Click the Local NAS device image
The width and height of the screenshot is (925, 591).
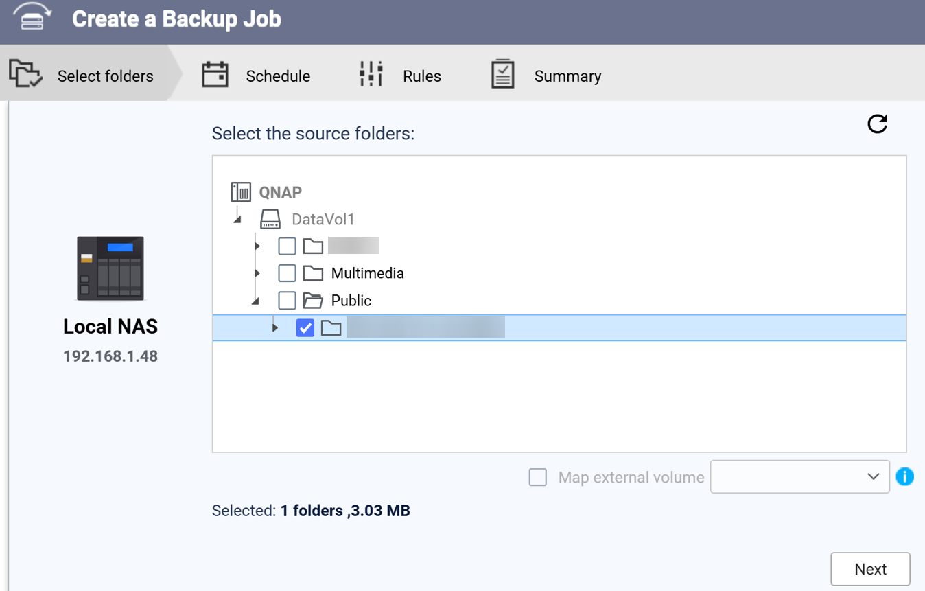click(x=110, y=268)
